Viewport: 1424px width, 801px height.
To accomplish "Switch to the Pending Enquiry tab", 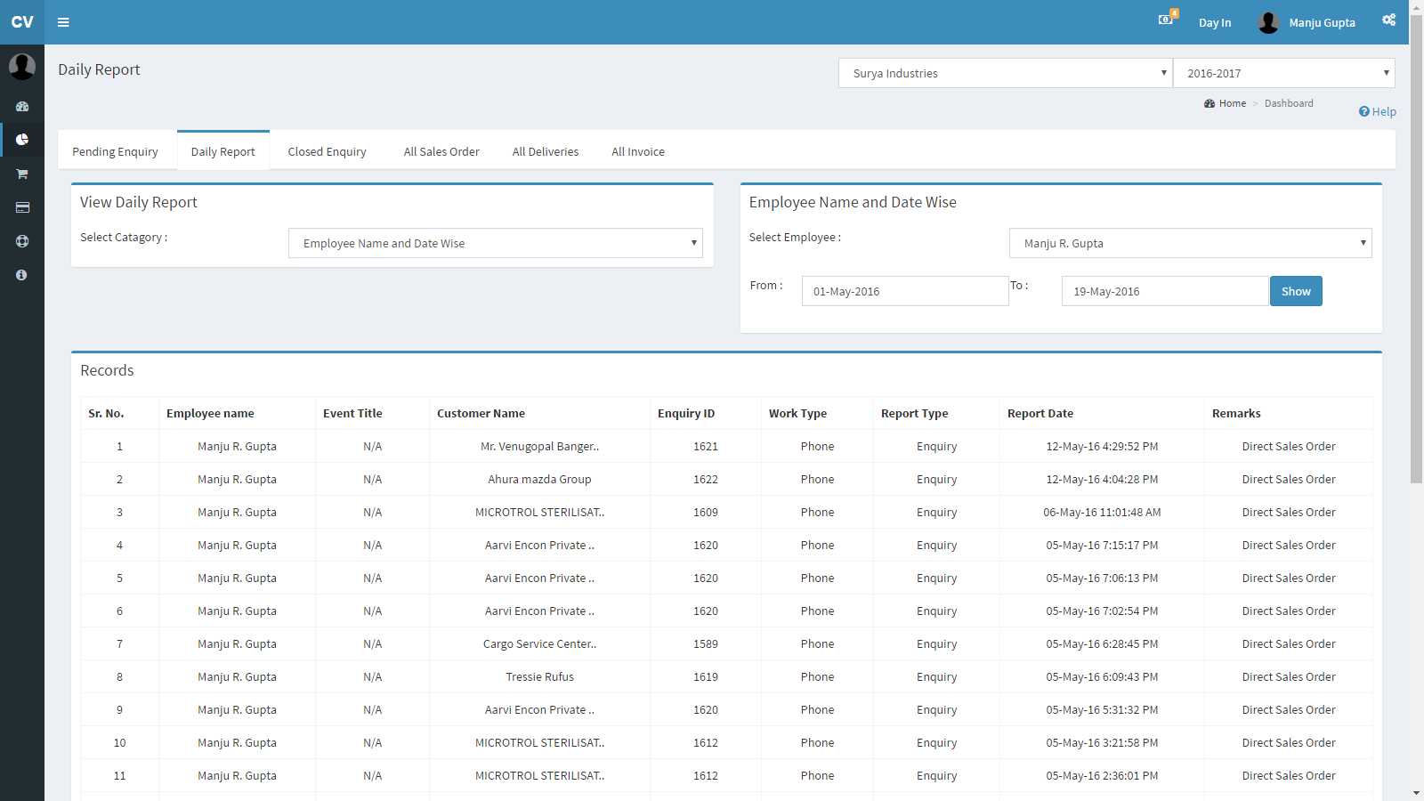I will pyautogui.click(x=115, y=151).
